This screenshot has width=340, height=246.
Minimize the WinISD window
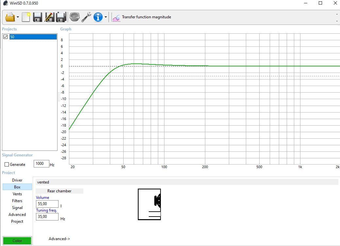pos(306,3)
